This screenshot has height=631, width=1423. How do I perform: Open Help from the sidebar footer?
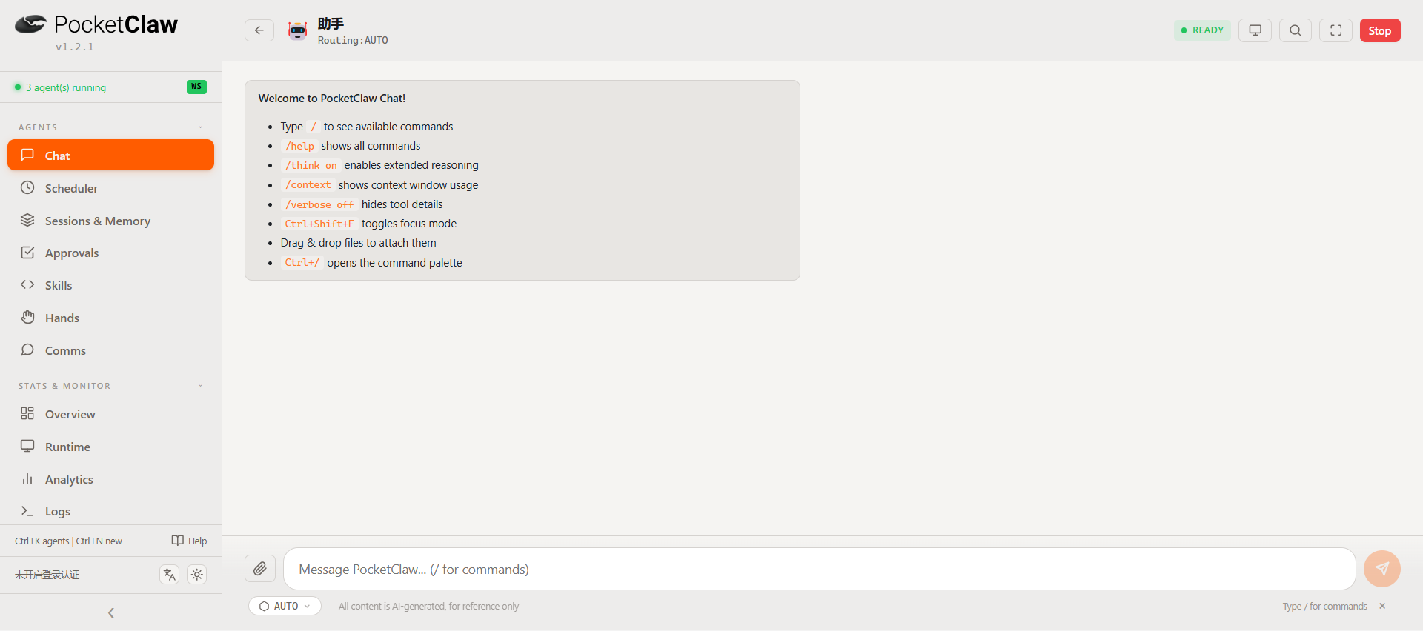point(189,541)
